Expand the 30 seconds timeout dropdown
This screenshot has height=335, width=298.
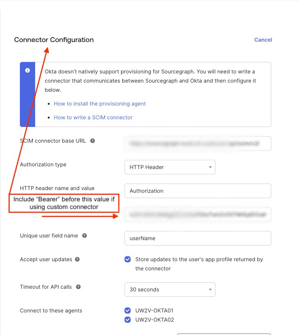tap(170, 289)
